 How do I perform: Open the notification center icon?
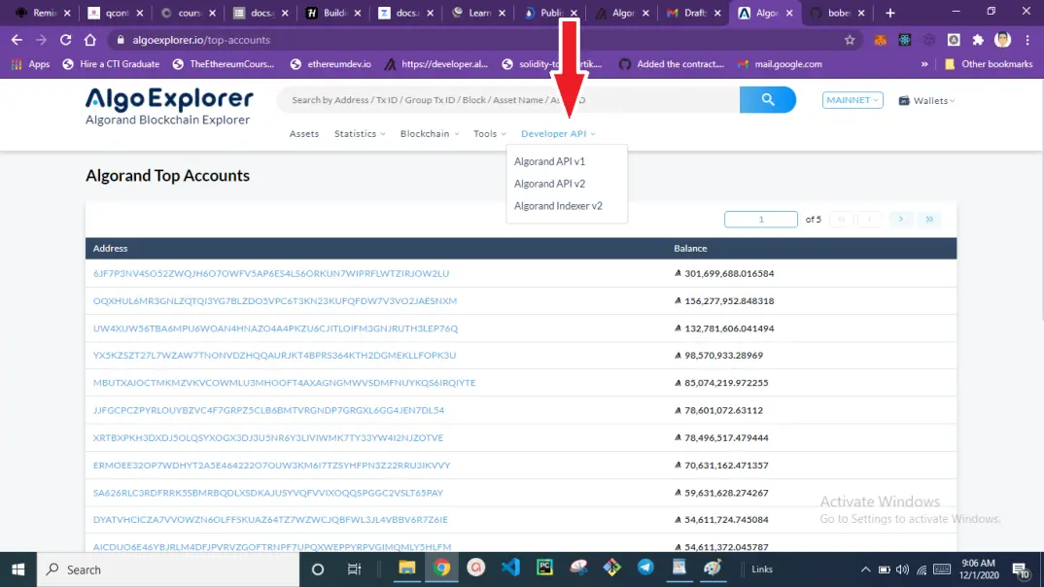[1020, 570]
